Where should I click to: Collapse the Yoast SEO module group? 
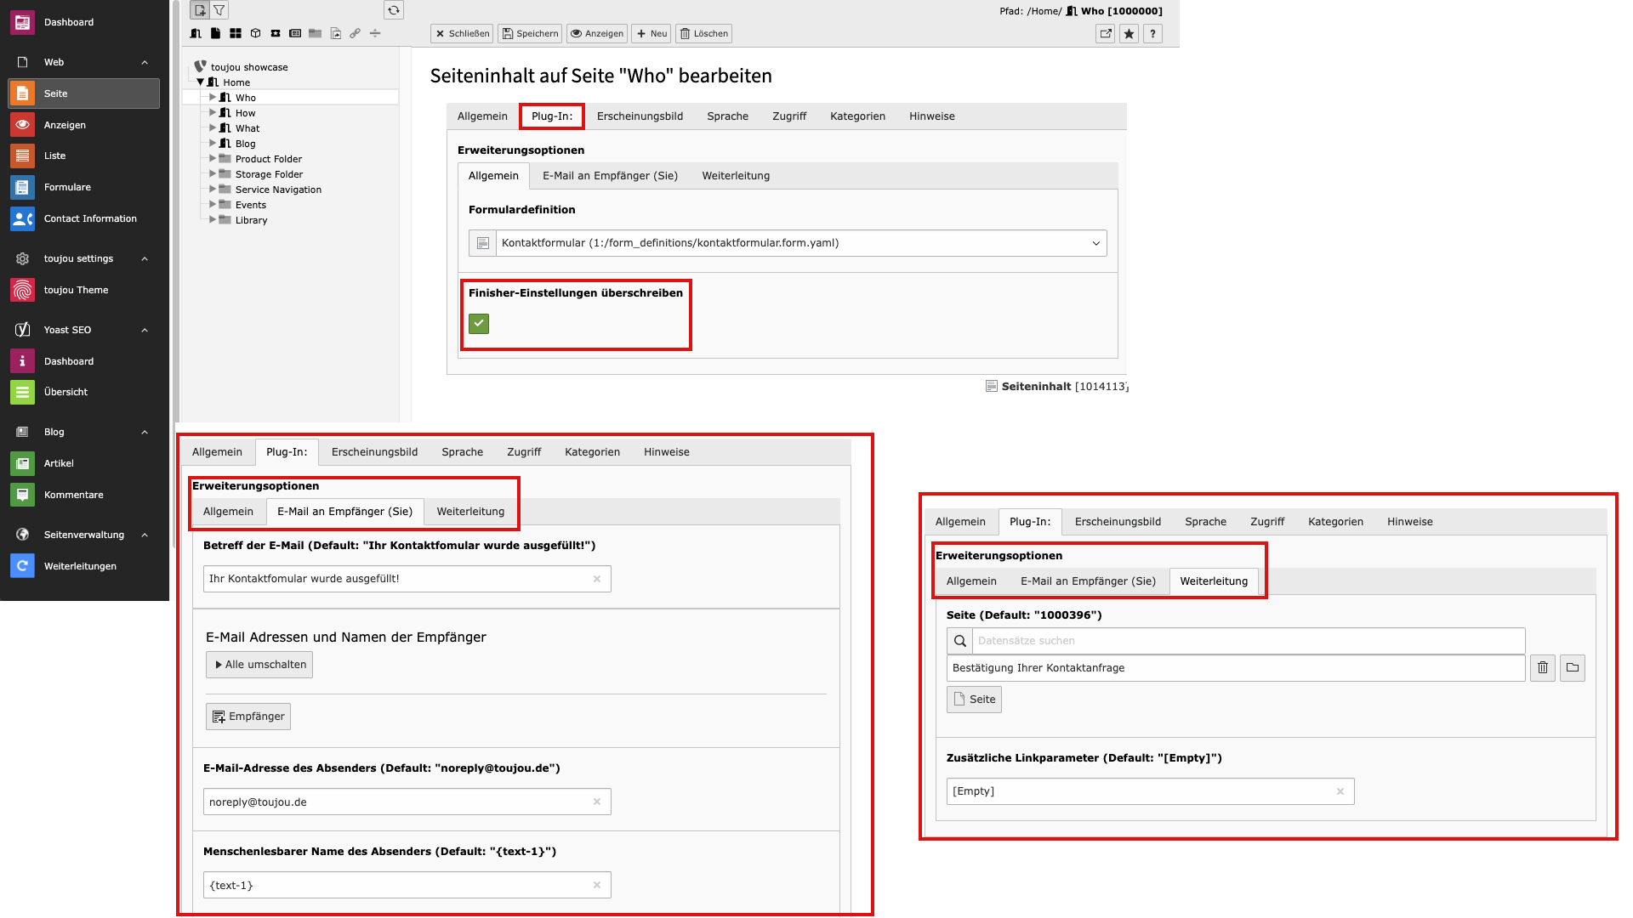(x=145, y=330)
